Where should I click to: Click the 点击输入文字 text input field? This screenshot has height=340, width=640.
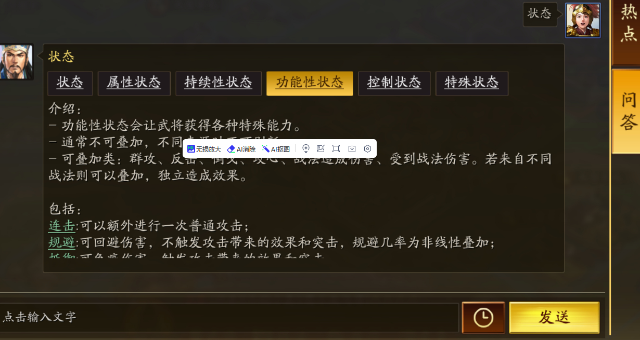(228, 317)
